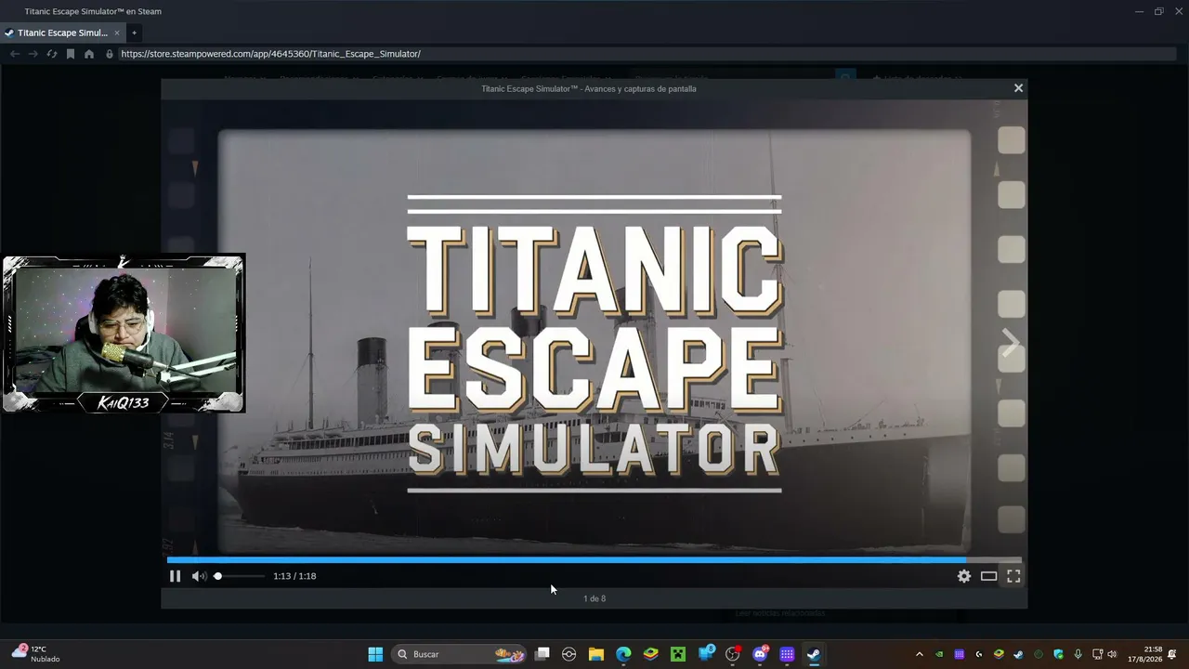Image resolution: width=1189 pixels, height=669 pixels.
Task: Open system volume control in tray
Action: [1112, 654]
